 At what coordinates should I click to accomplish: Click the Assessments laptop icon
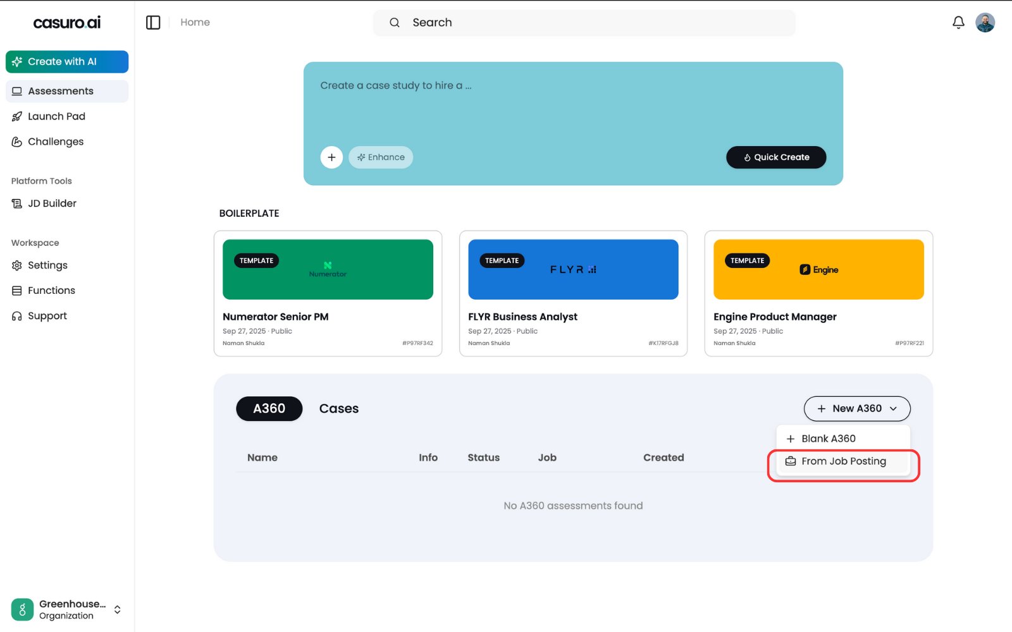[x=17, y=91]
